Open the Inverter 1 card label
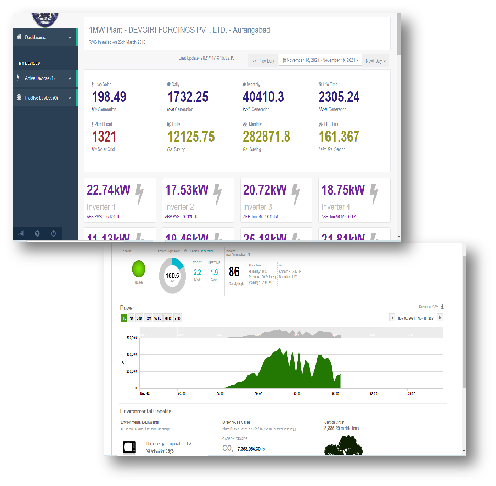This screenshot has height=486, width=496. 101,207
